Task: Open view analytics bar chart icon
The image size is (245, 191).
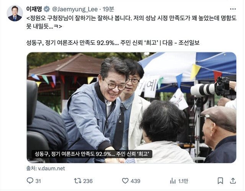Action: pos(173,181)
